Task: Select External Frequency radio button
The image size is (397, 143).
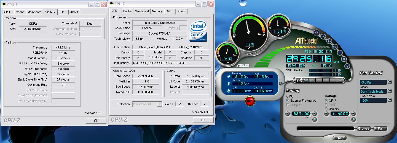Action: pyautogui.click(x=288, y=101)
